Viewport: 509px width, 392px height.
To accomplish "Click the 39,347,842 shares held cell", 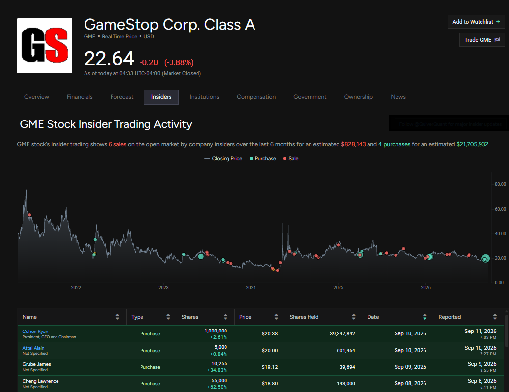I will 342,334.
